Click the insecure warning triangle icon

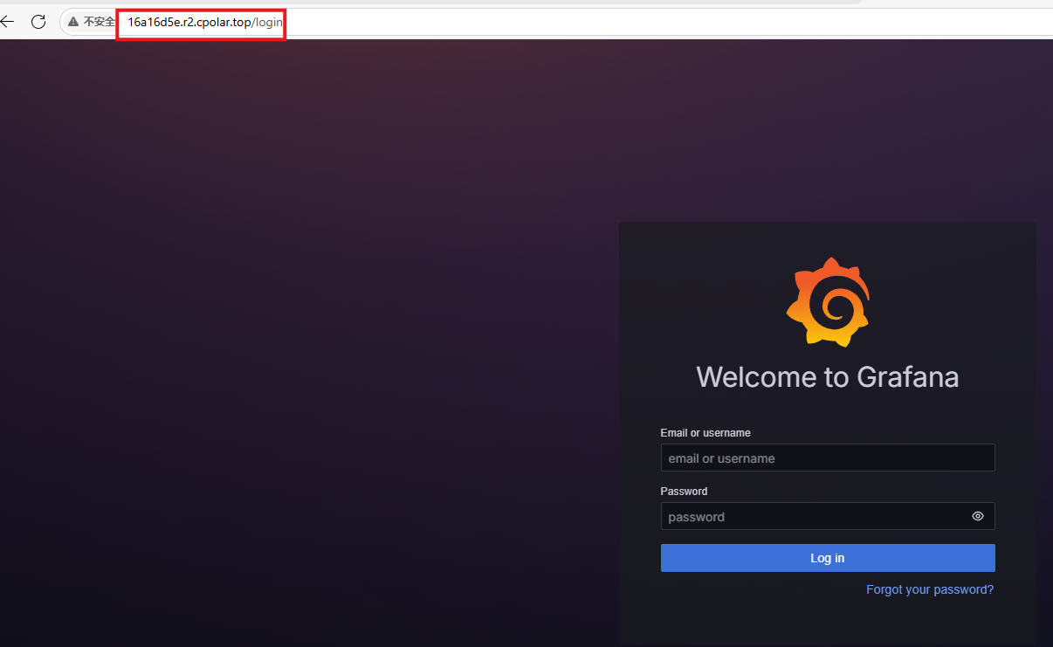coord(73,22)
